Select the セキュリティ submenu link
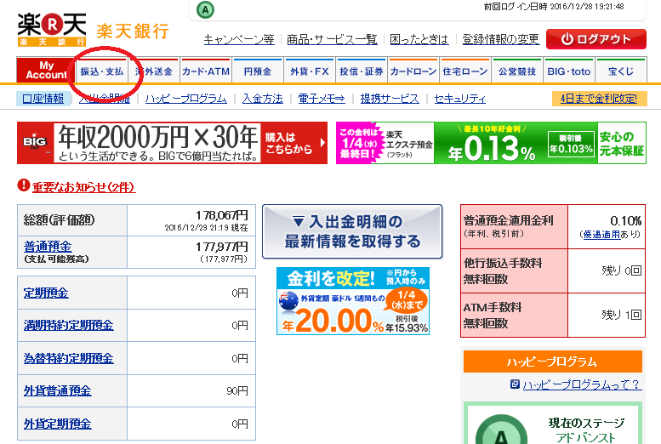The image size is (661, 444). (459, 99)
